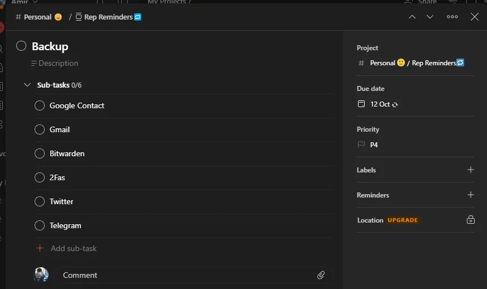The height and width of the screenshot is (289, 487).
Task: Attach a file with the paperclip icon
Action: click(321, 275)
